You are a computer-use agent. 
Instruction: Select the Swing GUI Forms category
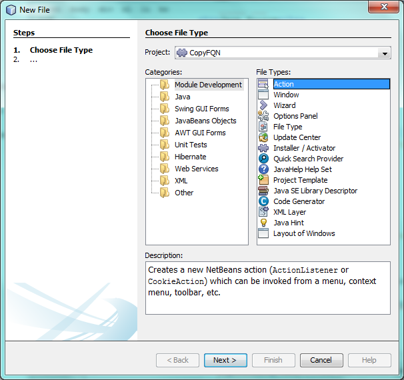tap(201, 109)
